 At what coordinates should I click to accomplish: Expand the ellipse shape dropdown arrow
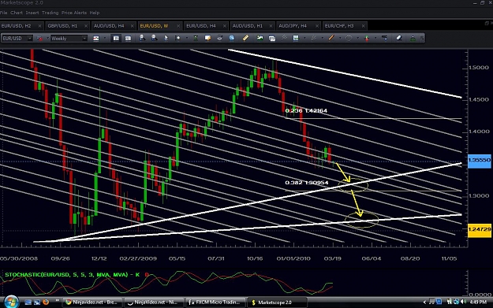coord(357,38)
